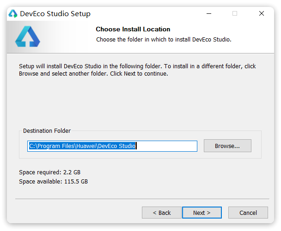Click the DevEco Studio title bar icon

[x=13, y=13]
